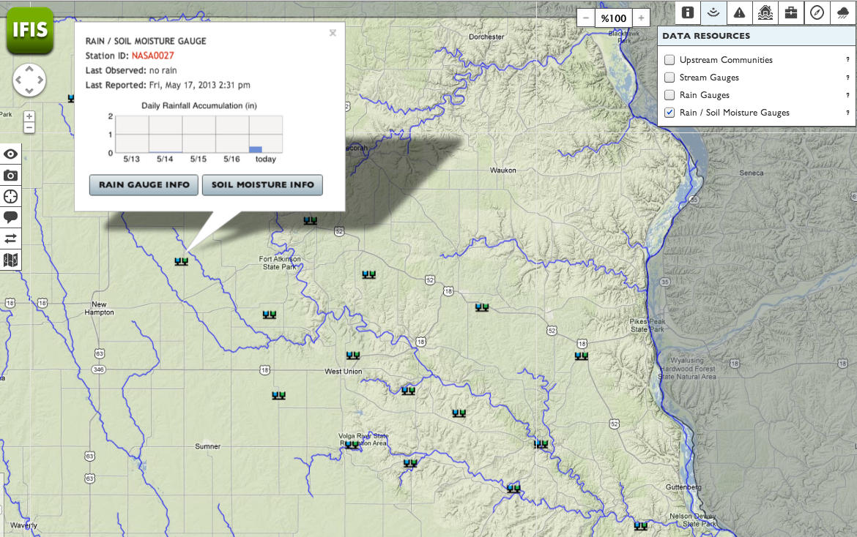
Task: Select the crosshair locate tool
Action: (x=10, y=196)
